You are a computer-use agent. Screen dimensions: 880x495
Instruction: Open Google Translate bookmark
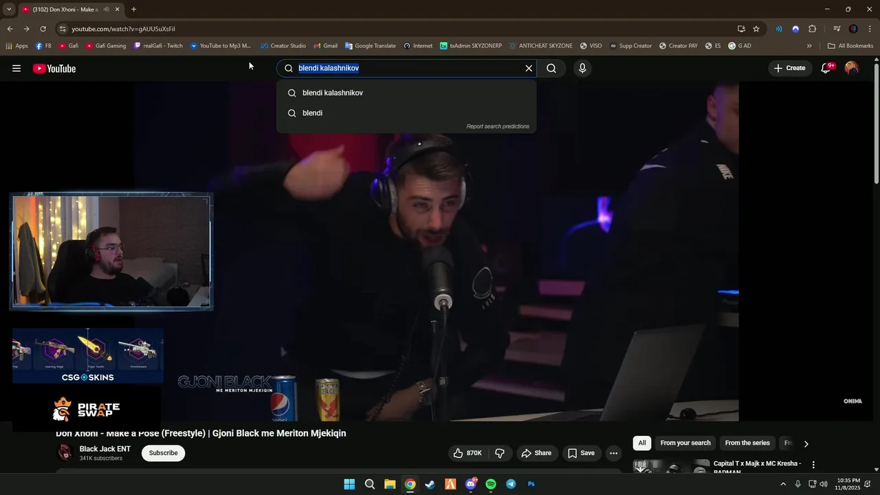coord(370,46)
